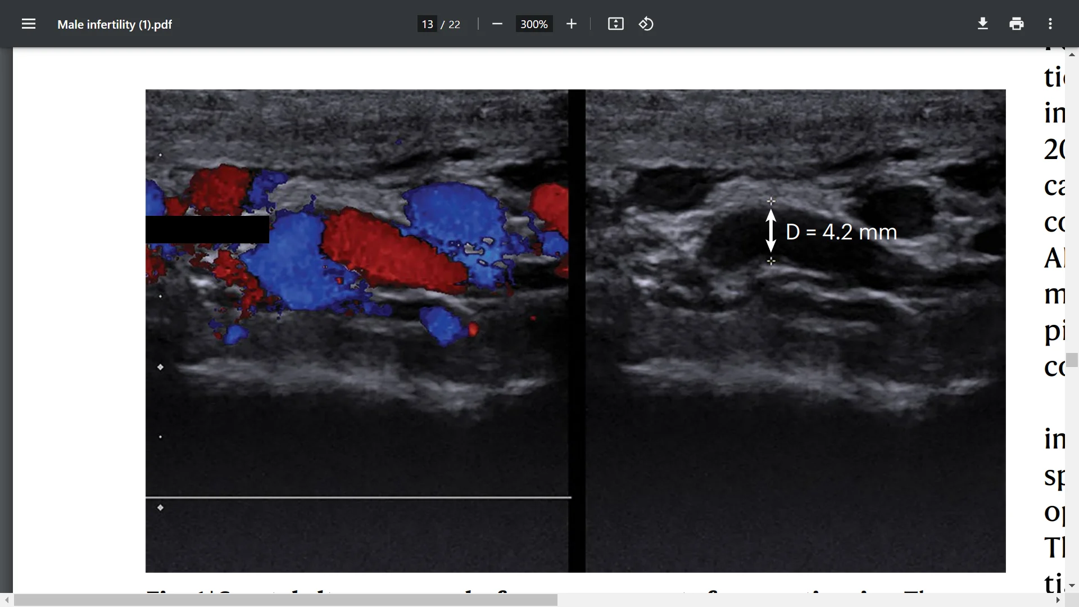Viewport: 1079px width, 607px height.
Task: Print the PDF document
Action: pyautogui.click(x=1017, y=24)
